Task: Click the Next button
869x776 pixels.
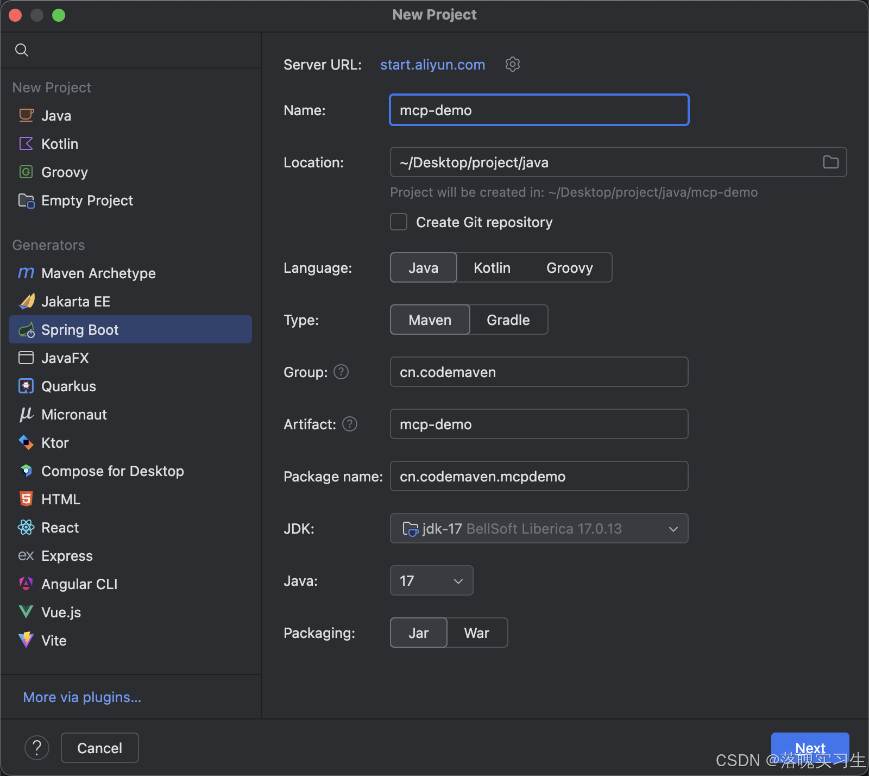Action: [810, 748]
